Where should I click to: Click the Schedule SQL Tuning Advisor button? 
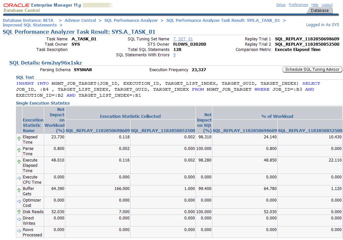click(312, 70)
